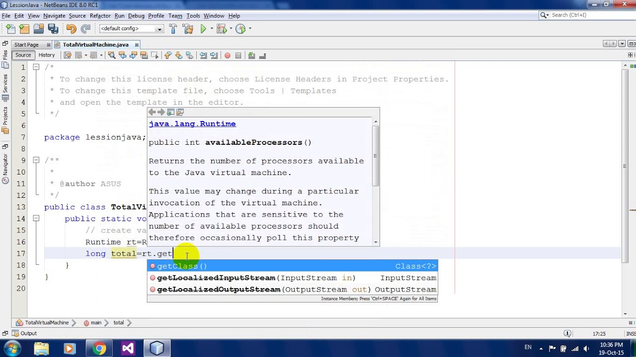Select getLocalizedOutputStream completion suggestion
The height and width of the screenshot is (357, 636).
pos(292,290)
